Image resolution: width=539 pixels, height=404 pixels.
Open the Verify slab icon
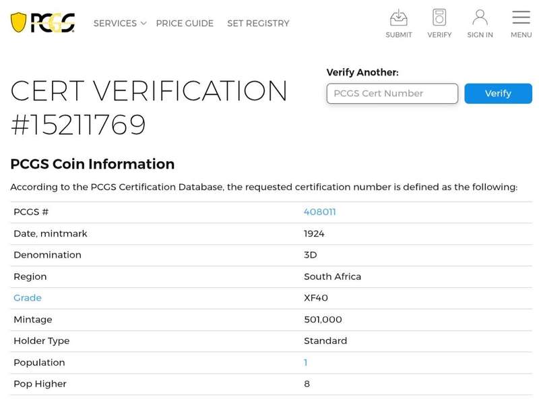(439, 18)
